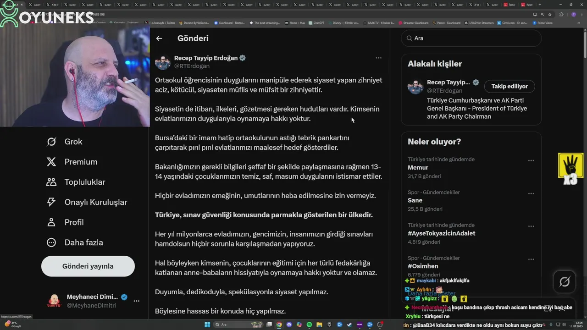The width and height of the screenshot is (587, 330).
Task: Open Profil page in sidebar
Action: 65,222
